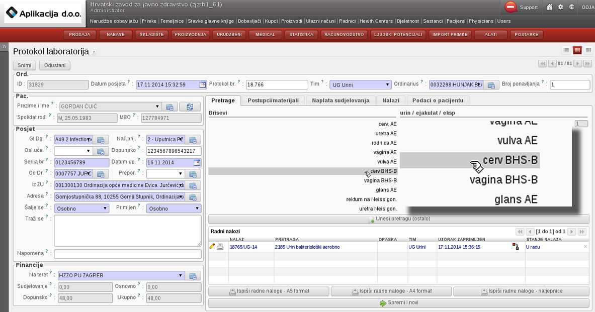The image size is (595, 312).
Task: Select uretra Neis.gon. test
Action: [x=378, y=209]
